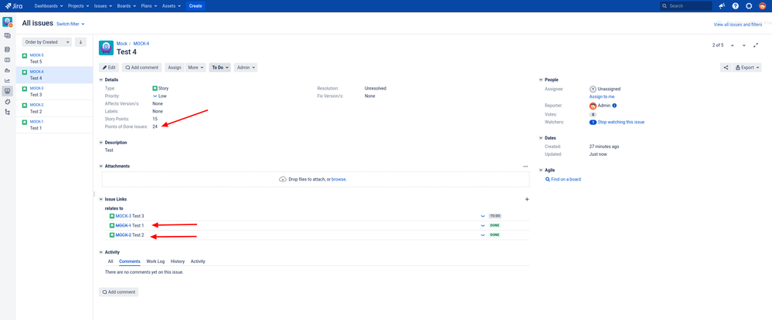This screenshot has height=320, width=772.
Task: Open the feedback megaphone icon
Action: [722, 6]
